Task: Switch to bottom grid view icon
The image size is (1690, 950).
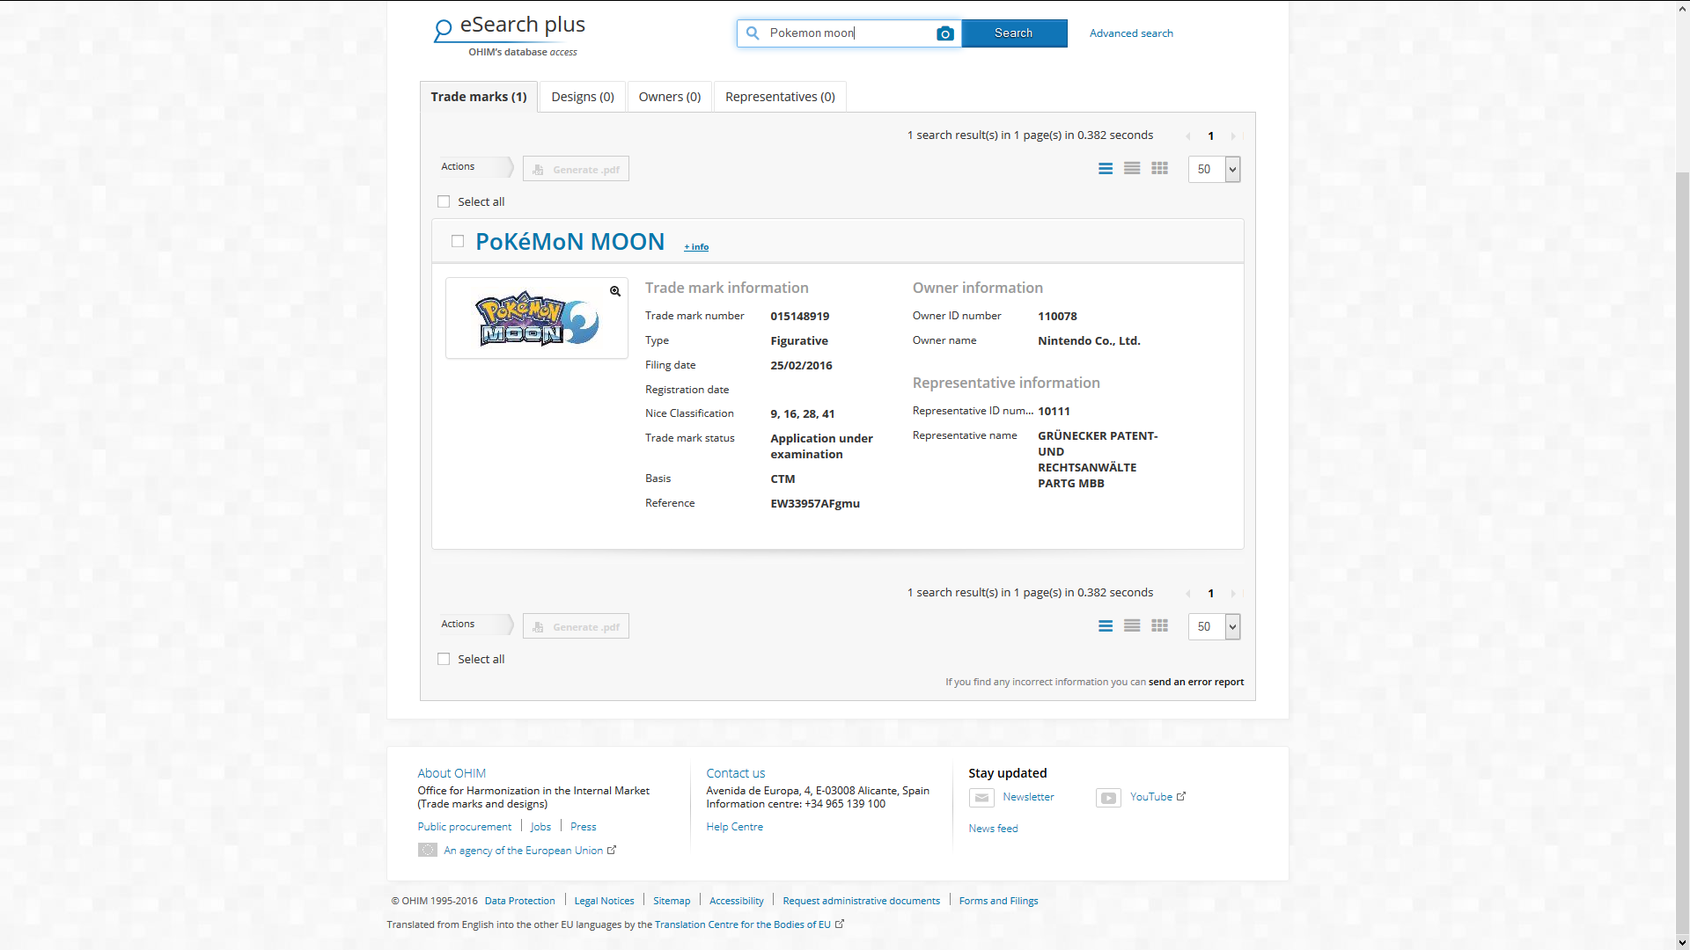Action: tap(1159, 626)
